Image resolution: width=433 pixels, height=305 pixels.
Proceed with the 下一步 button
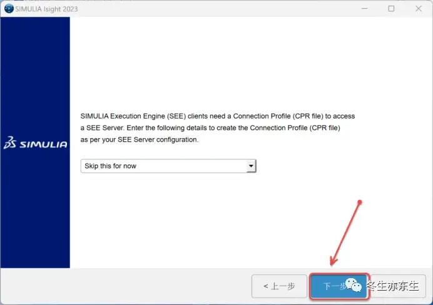coord(339,286)
